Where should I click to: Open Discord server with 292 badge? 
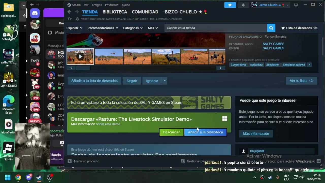pyautogui.click(x=35, y=95)
